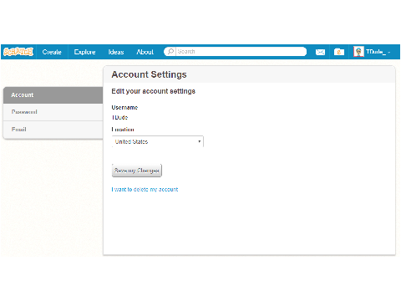Click the user avatar picture

[x=358, y=52]
